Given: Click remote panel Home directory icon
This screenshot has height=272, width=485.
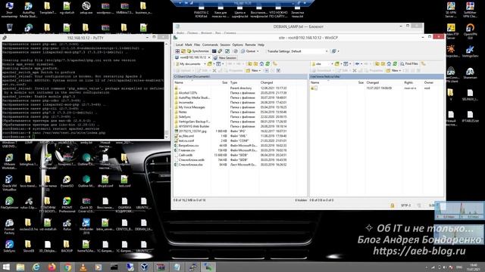Looking at the screenshot, I should tap(389, 63).
